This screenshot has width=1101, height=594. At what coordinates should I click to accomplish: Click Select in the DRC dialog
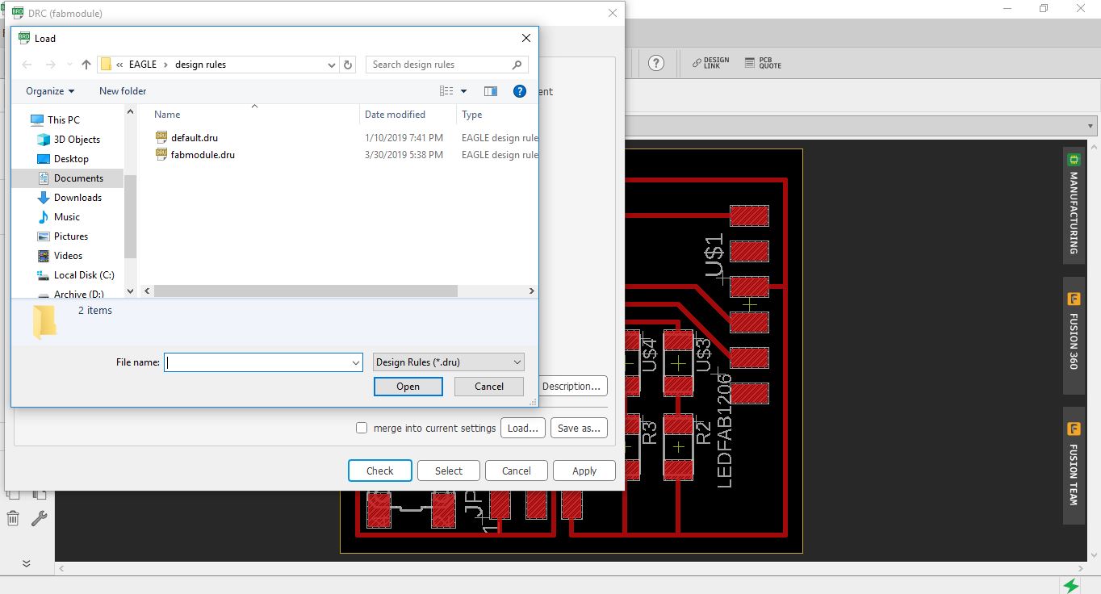pyautogui.click(x=449, y=471)
